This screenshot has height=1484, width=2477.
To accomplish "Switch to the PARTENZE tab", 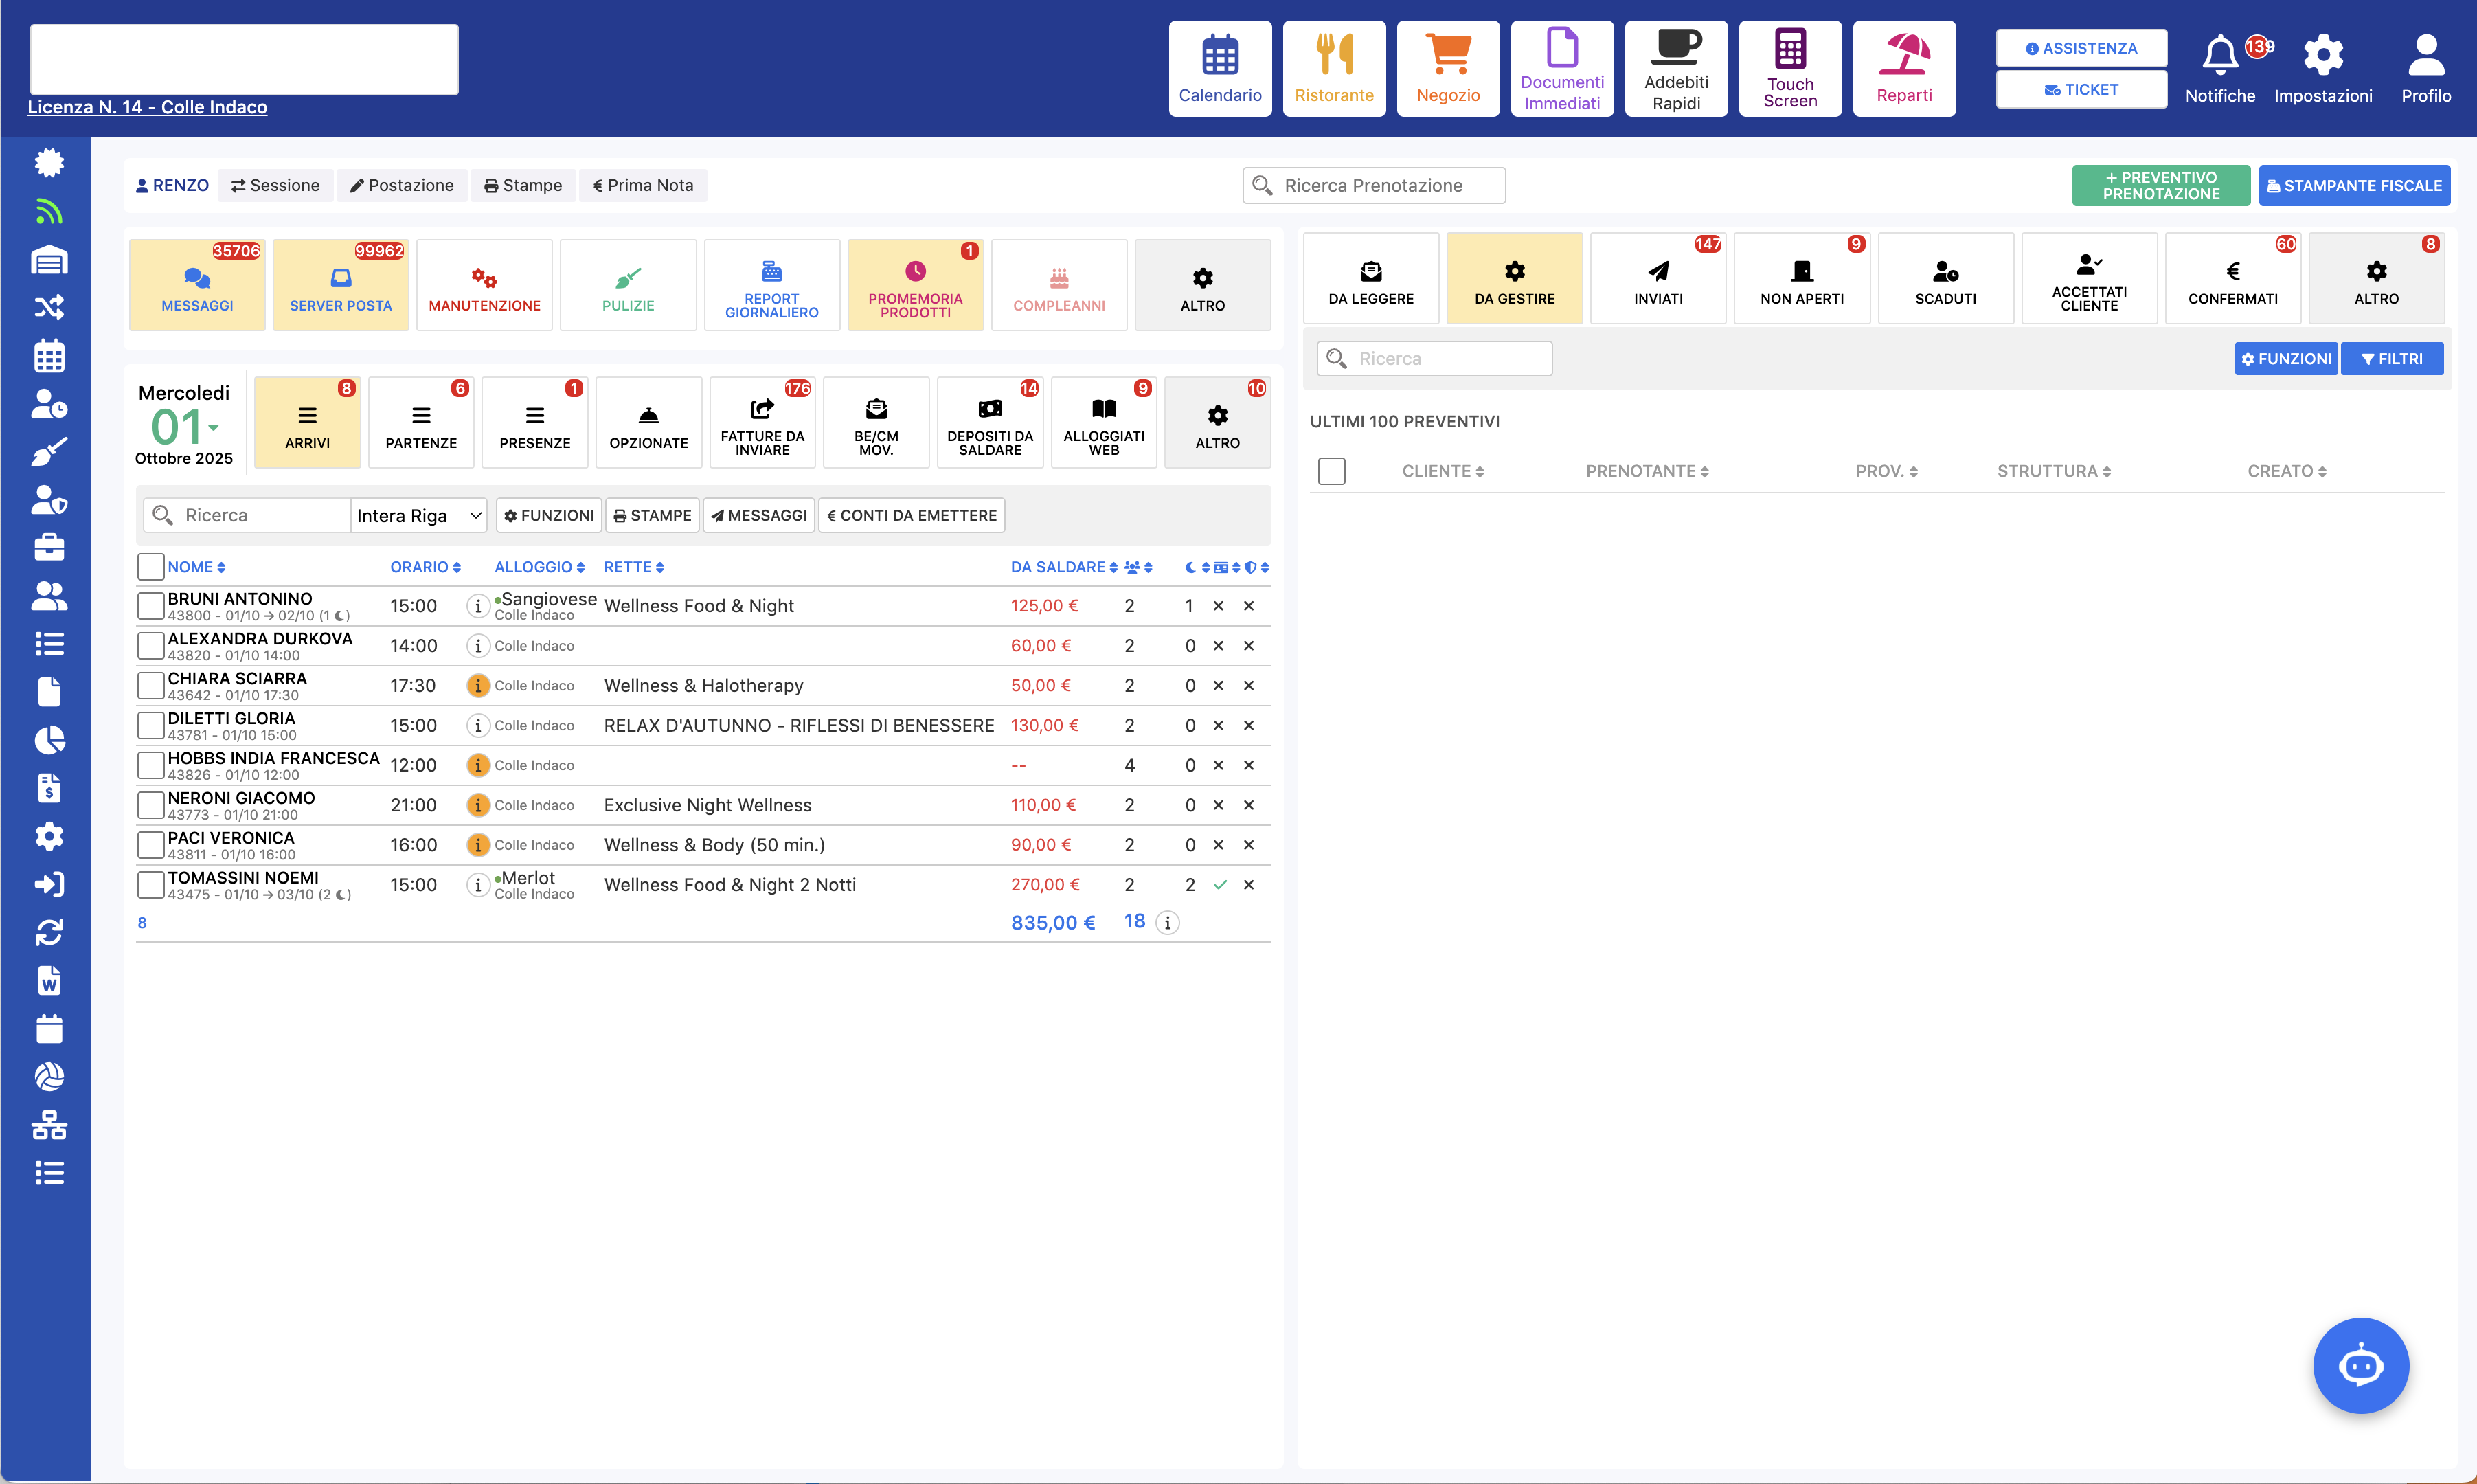I will click(421, 422).
